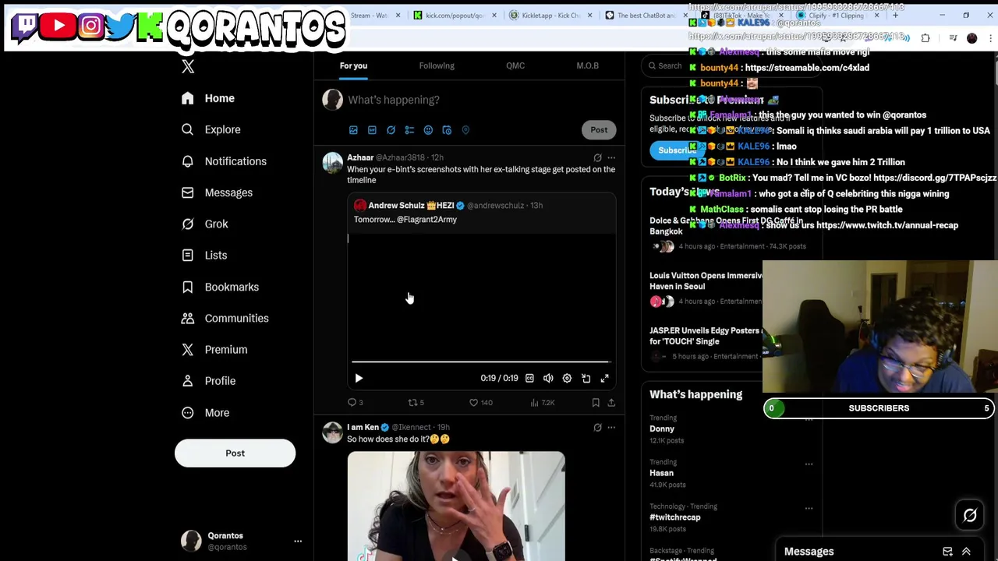Click Grok icon on I am Ken post
Screen dimensions: 998x561
(597, 428)
